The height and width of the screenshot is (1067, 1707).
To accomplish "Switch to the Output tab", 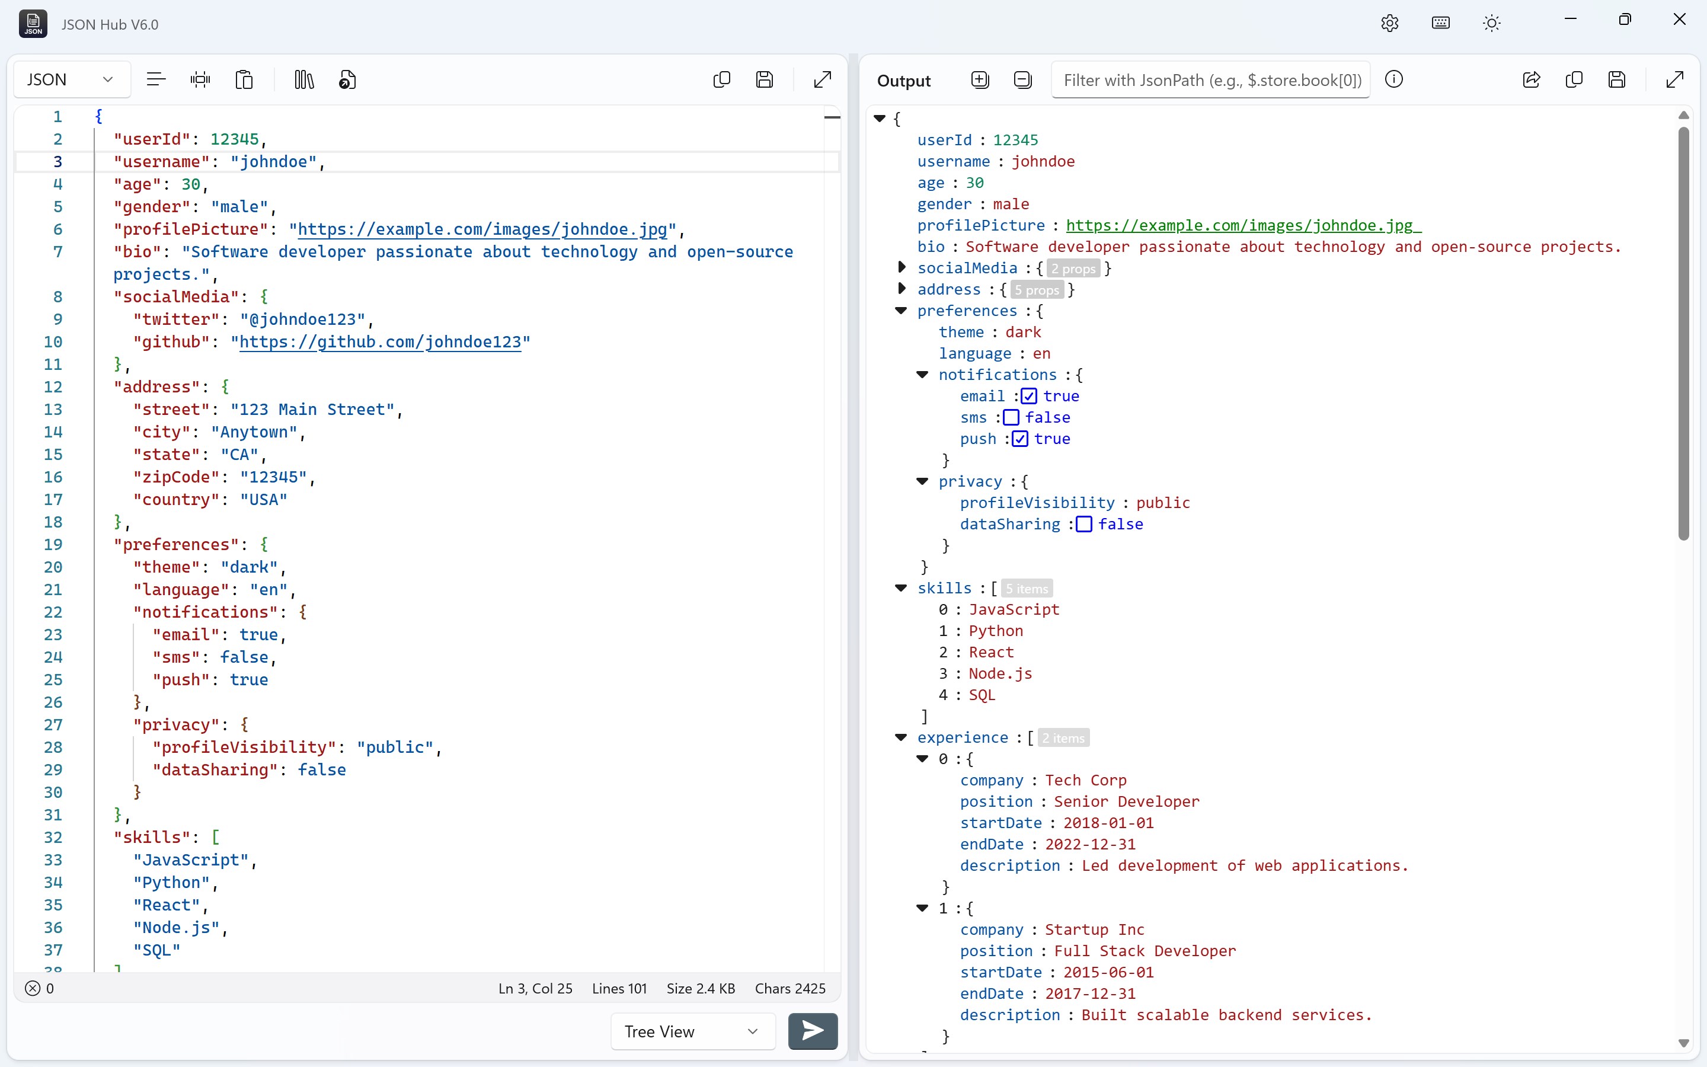I will [x=904, y=81].
